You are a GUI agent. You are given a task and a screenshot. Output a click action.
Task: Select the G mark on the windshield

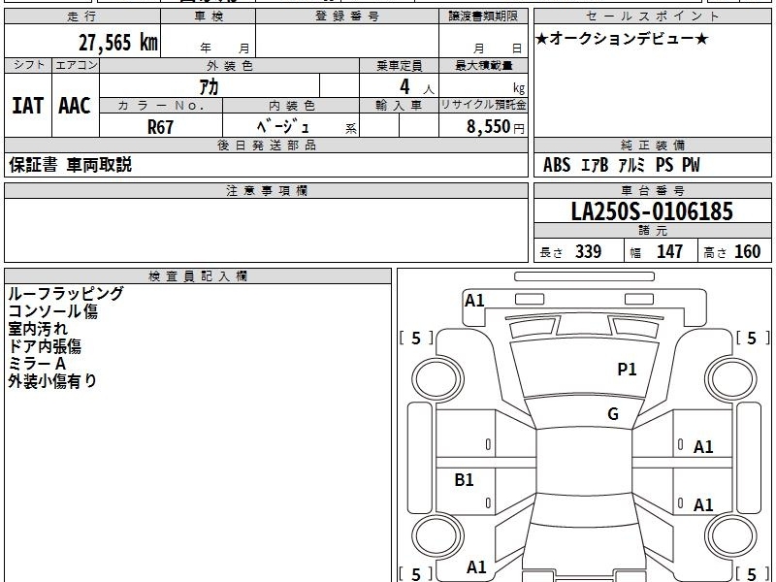click(613, 414)
